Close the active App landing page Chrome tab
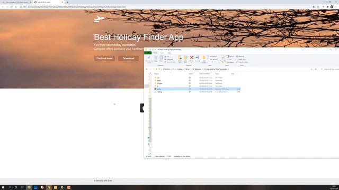The image size is (339, 190). click(63, 2)
